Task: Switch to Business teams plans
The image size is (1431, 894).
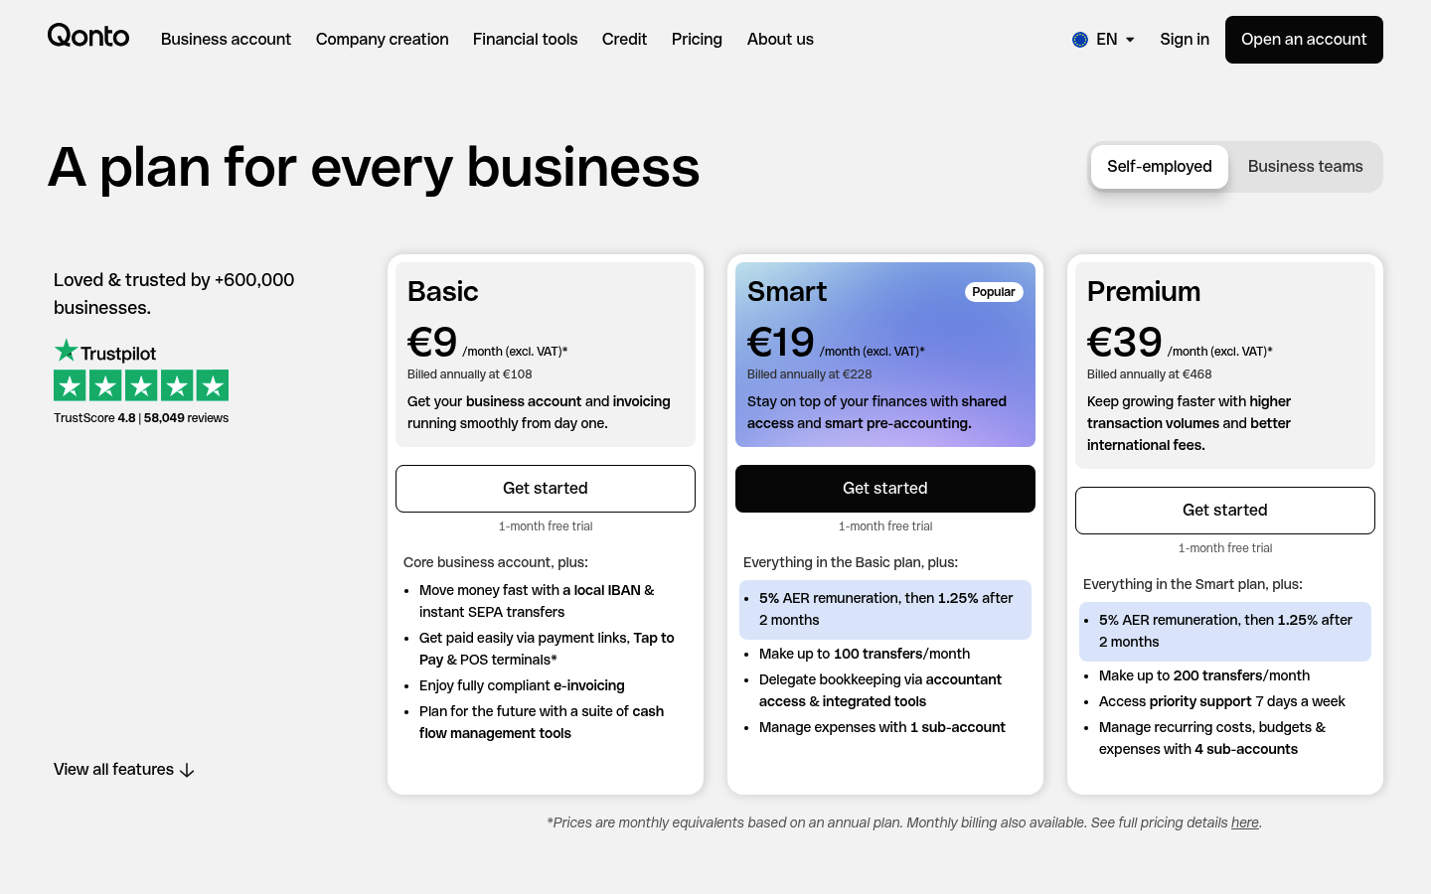Action: click(1305, 167)
